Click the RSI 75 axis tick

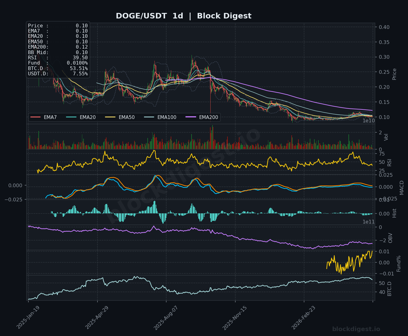[x=382, y=154]
